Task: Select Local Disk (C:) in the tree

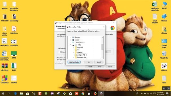Action: 80,42
